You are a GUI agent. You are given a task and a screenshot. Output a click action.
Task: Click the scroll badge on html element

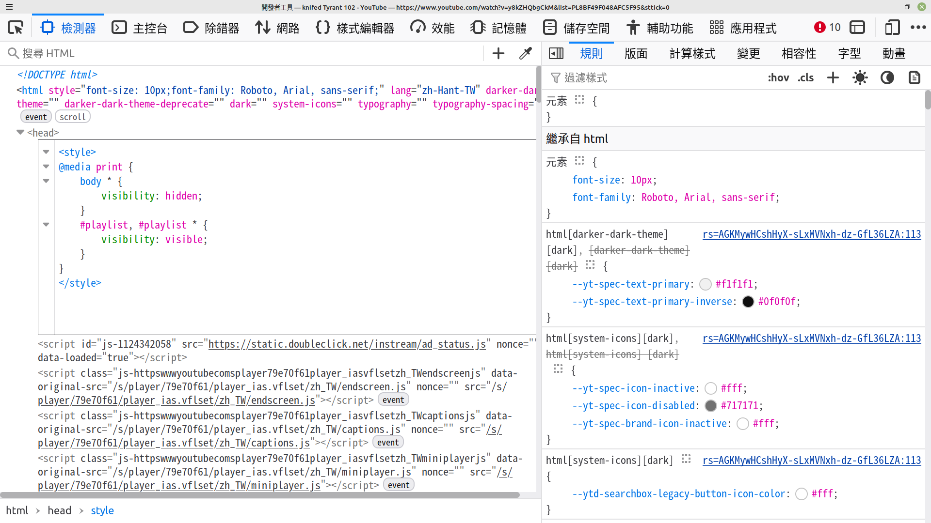click(x=73, y=117)
